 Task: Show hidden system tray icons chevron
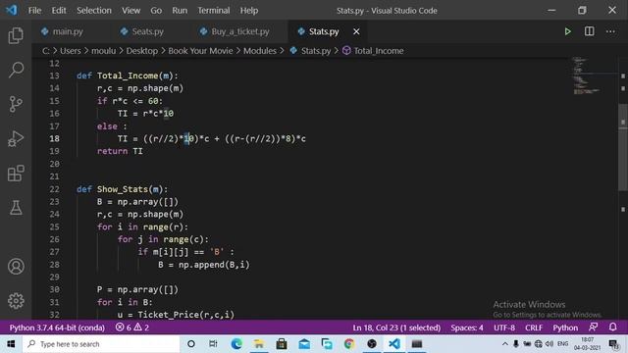pyautogui.click(x=505, y=344)
